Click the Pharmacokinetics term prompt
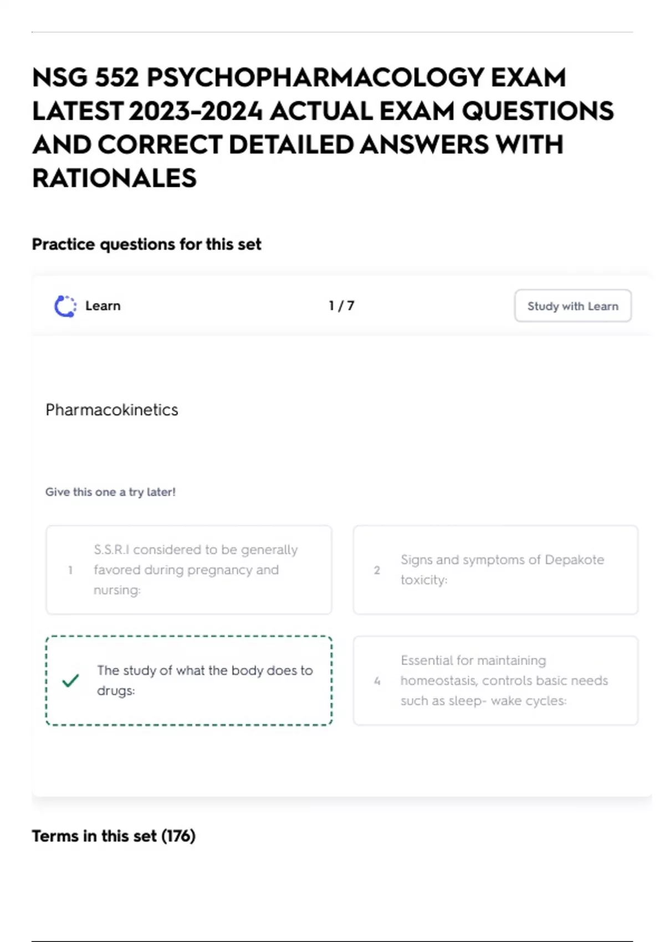The width and height of the screenshot is (665, 942). 112,410
